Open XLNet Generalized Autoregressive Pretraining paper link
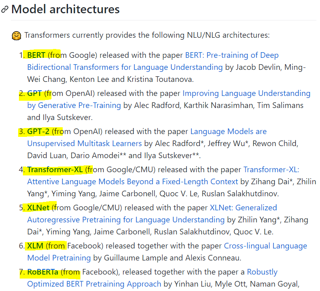Image resolution: width=320 pixels, height=291 pixels. 152,214
